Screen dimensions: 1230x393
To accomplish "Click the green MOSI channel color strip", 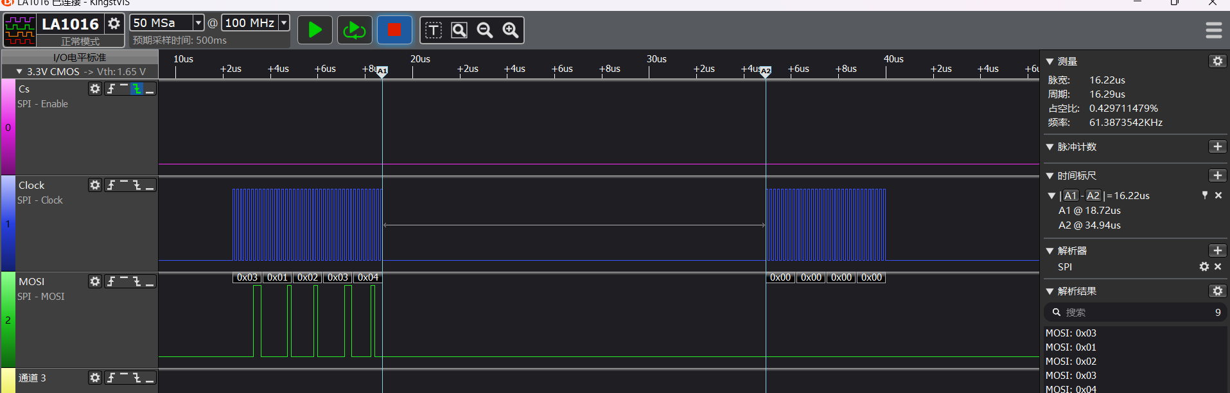I will [8, 320].
